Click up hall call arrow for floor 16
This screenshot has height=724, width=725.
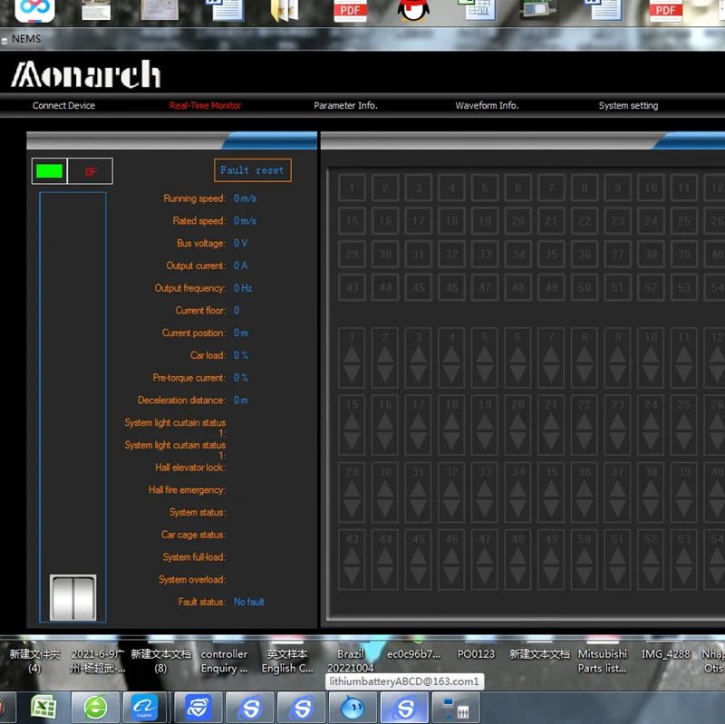coord(385,421)
